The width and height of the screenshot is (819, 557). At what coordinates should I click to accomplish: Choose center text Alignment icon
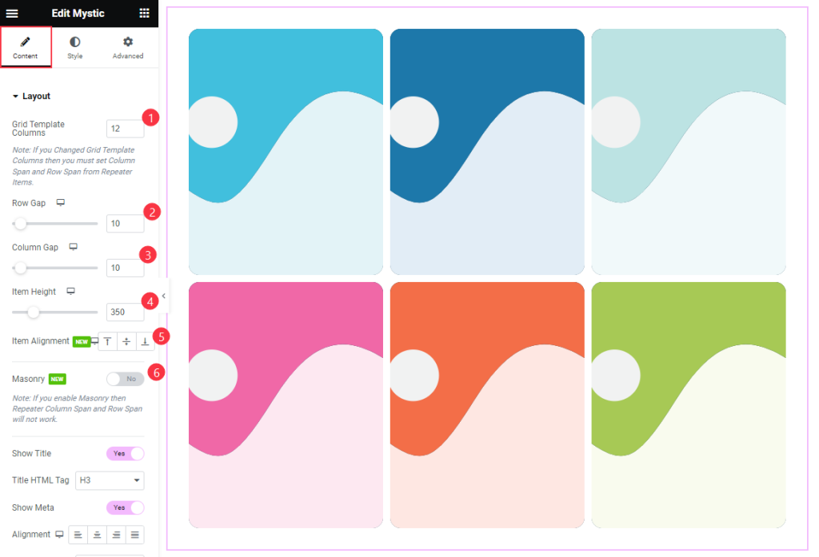point(97,535)
